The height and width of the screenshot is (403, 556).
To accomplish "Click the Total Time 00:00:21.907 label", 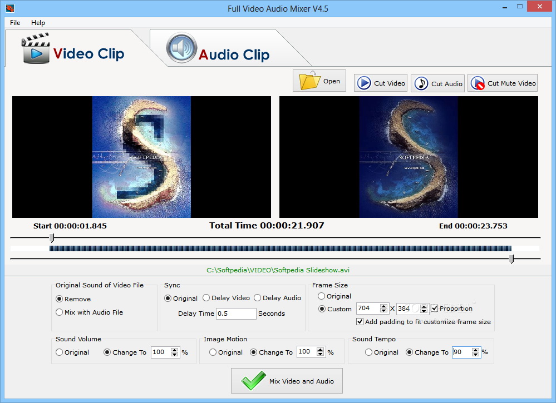I will tap(267, 226).
